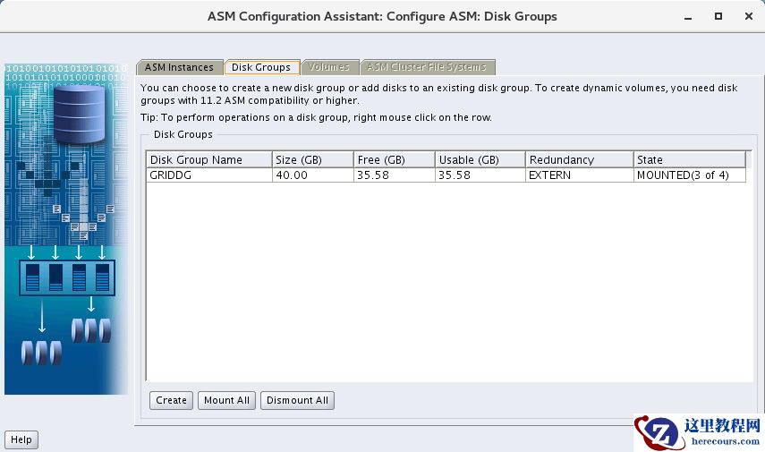Maximize the ASM Configuration Assistant window

pyautogui.click(x=718, y=16)
